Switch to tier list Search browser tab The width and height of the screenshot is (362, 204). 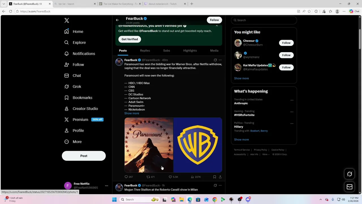[x=75, y=4]
